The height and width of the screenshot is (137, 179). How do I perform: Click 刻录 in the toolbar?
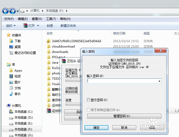[50, 26]
